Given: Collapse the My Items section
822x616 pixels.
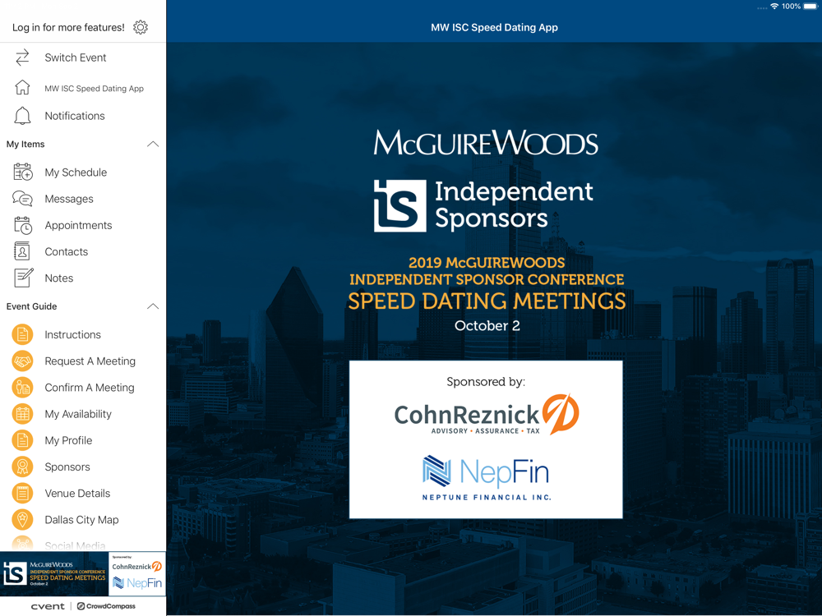Looking at the screenshot, I should pos(153,144).
